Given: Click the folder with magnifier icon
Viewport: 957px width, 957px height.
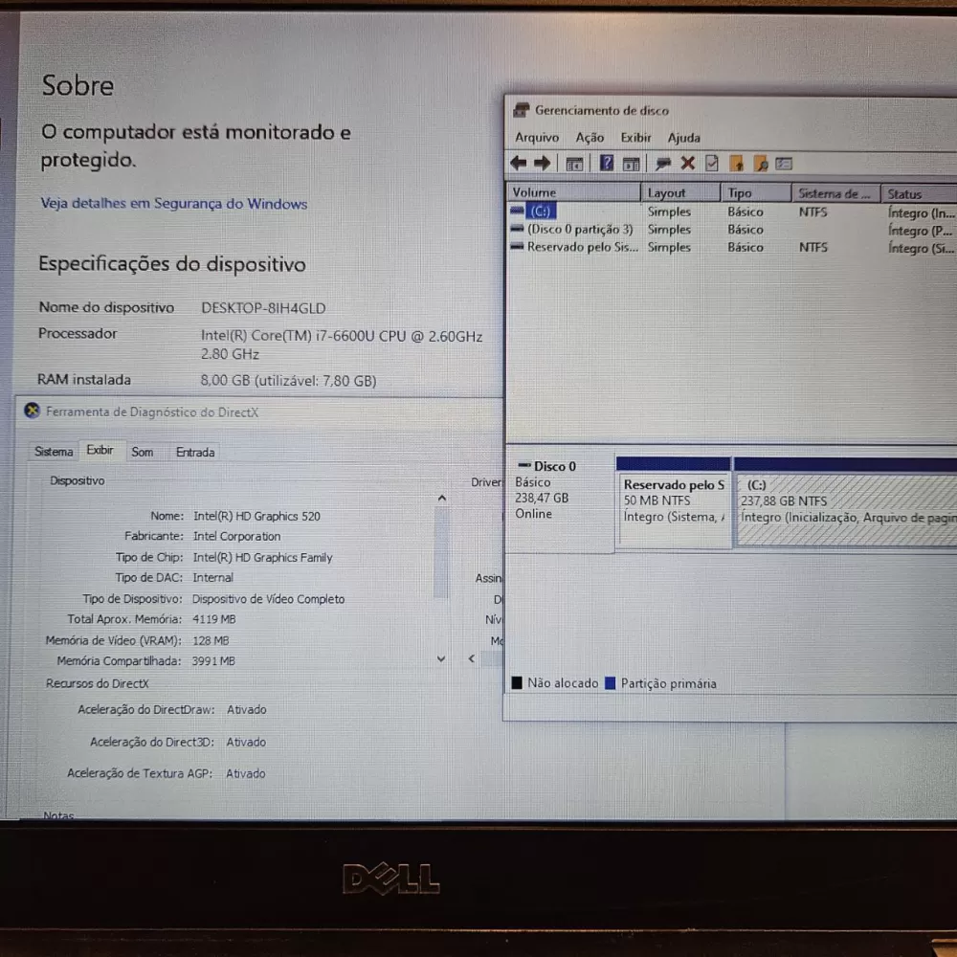Looking at the screenshot, I should click(x=761, y=164).
